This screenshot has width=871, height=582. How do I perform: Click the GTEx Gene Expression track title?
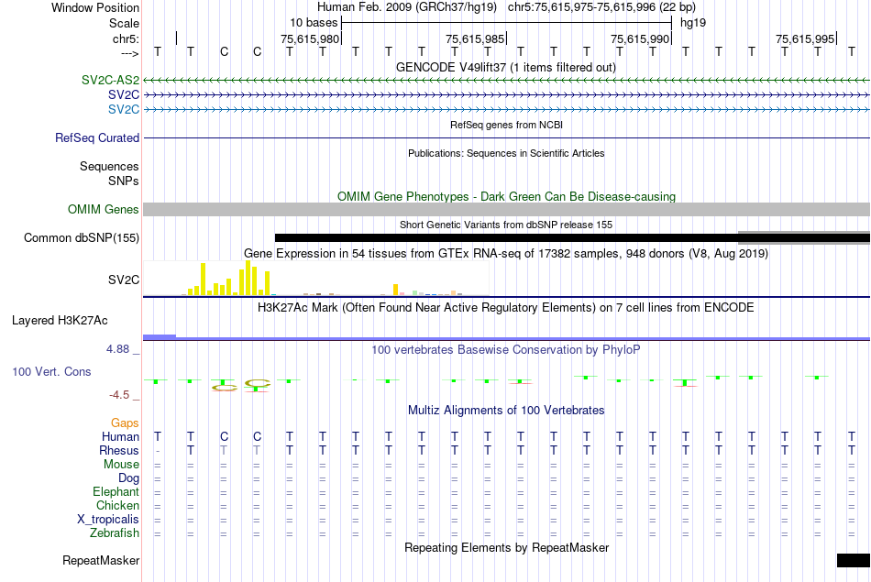[506, 253]
